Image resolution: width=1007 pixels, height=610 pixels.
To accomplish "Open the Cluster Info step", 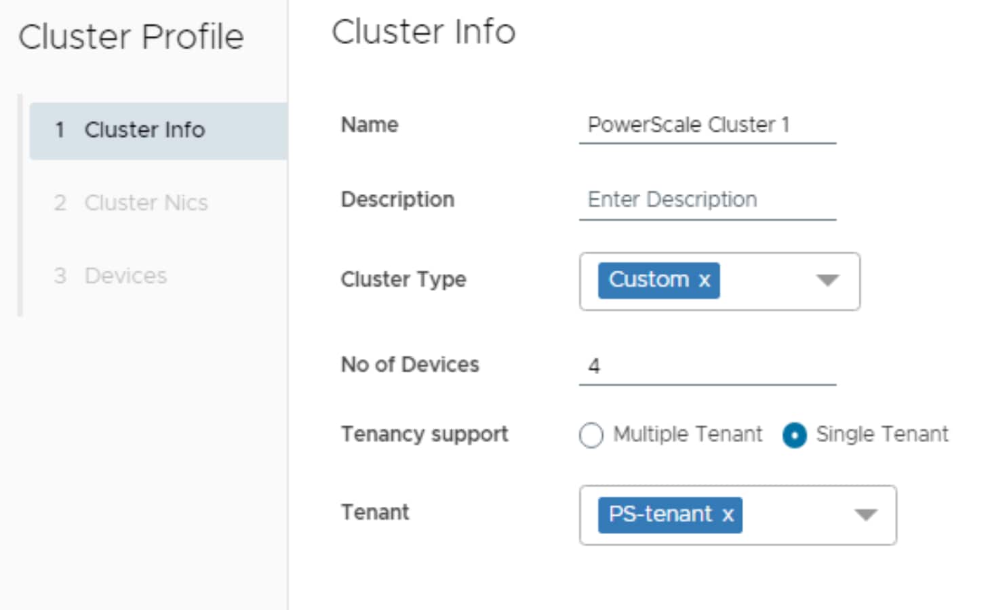I will click(159, 131).
